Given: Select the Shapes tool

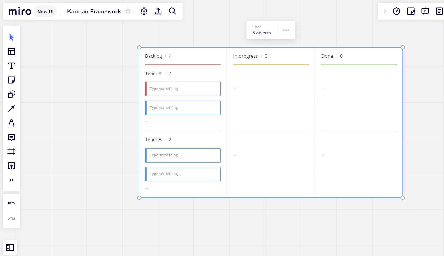Looking at the screenshot, I should [11, 94].
